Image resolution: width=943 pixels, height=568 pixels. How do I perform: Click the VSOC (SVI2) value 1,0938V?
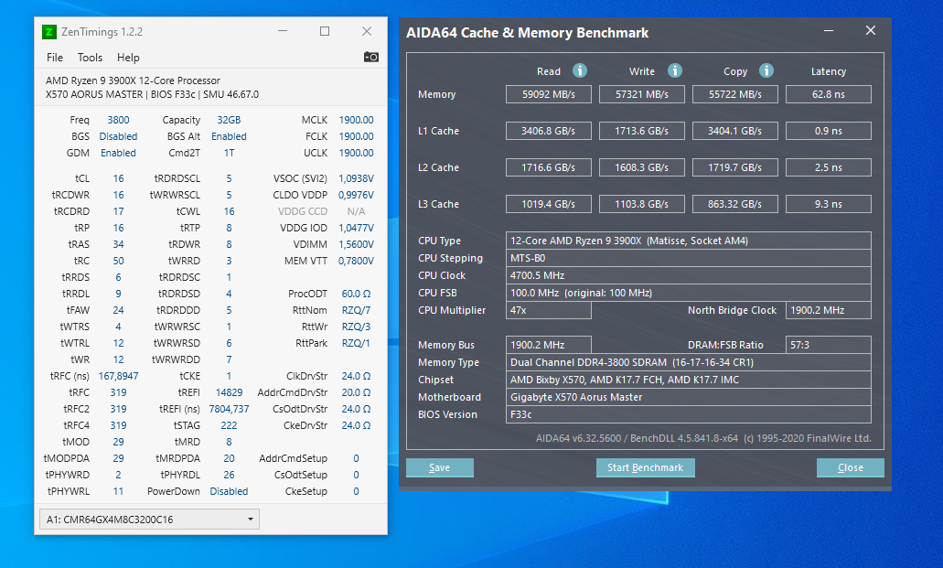coord(356,178)
